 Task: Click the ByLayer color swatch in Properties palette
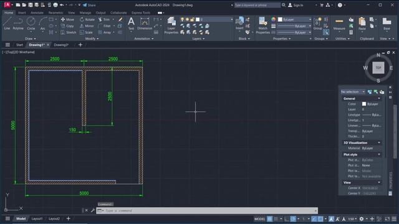[x=364, y=104]
